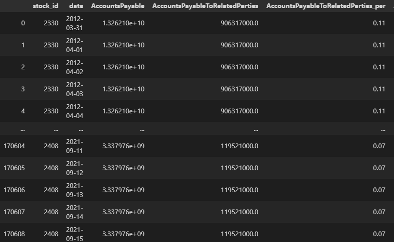This screenshot has height=242, width=394.
Task: Select the date cell 2021-09-15
Action: 74,234
